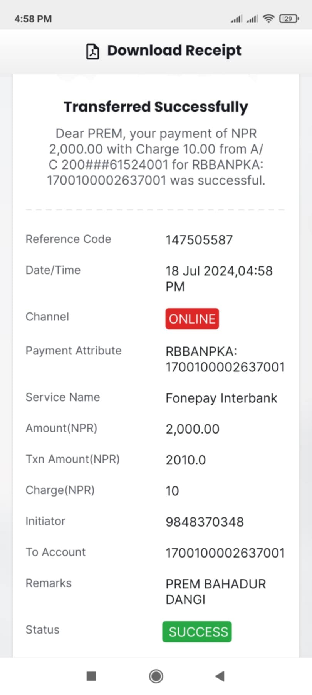
Task: Tap the battery indicator icon
Action: click(289, 19)
